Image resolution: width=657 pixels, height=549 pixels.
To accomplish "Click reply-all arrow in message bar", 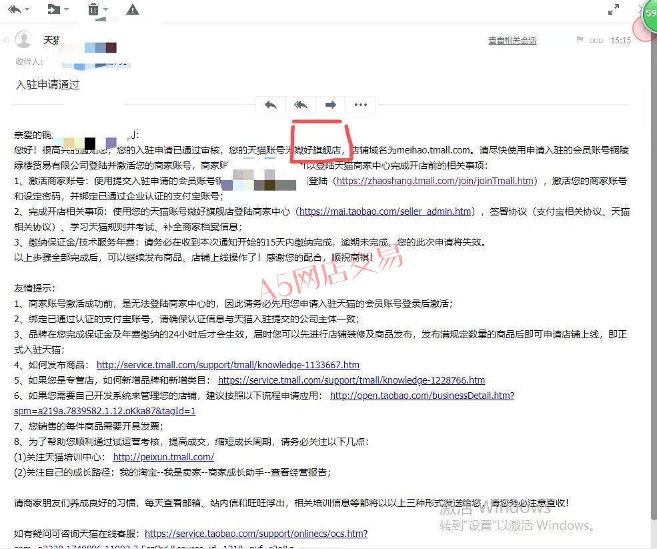I will pos(300,105).
